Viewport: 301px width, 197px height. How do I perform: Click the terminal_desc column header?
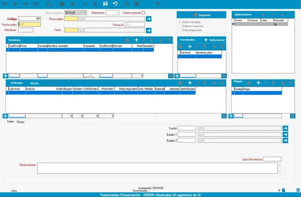(209, 52)
